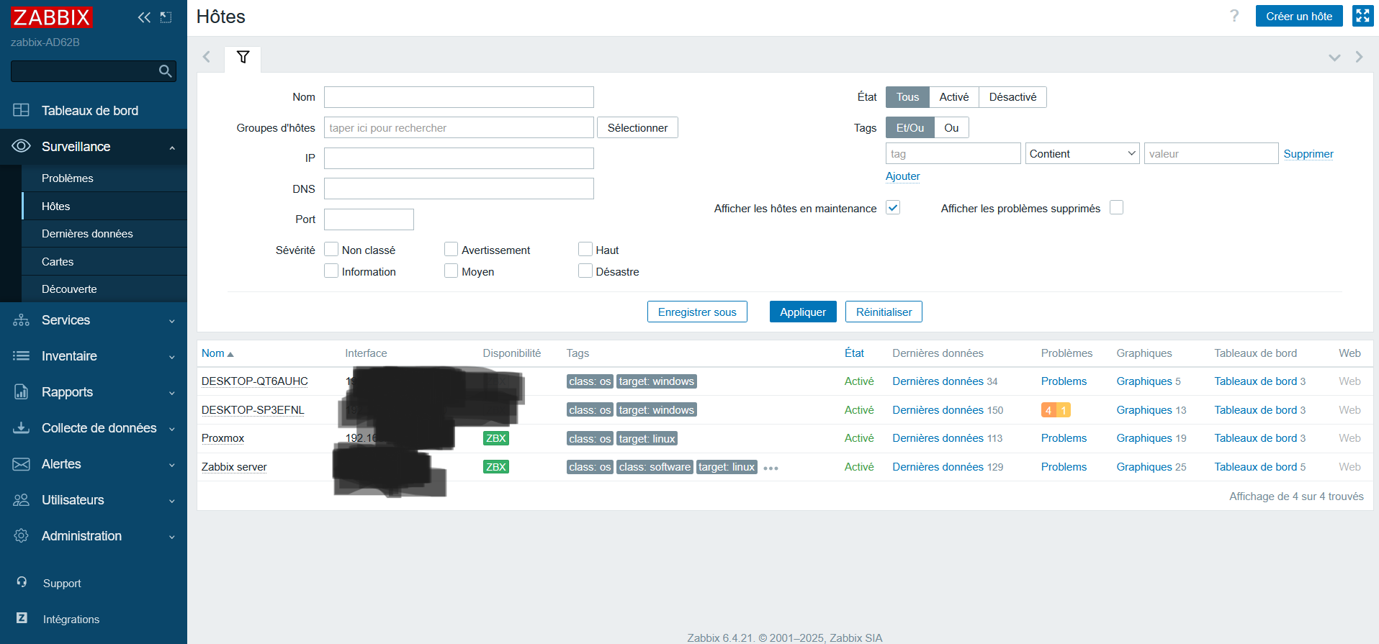
Task: Open the help question mark icon
Action: [x=1234, y=16]
